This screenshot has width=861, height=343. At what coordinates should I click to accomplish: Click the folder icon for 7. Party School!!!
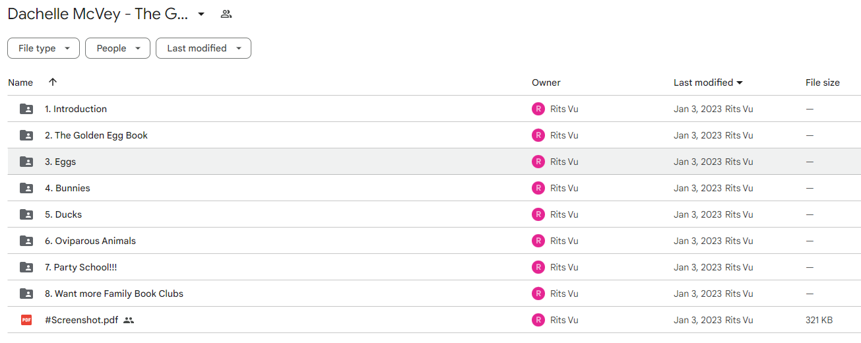pos(26,267)
